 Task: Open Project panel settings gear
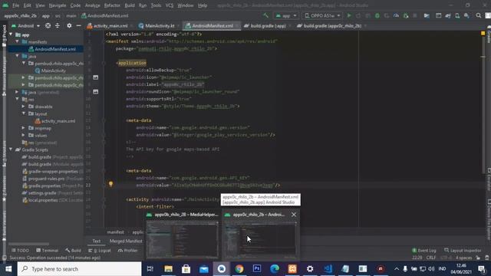click(x=69, y=26)
